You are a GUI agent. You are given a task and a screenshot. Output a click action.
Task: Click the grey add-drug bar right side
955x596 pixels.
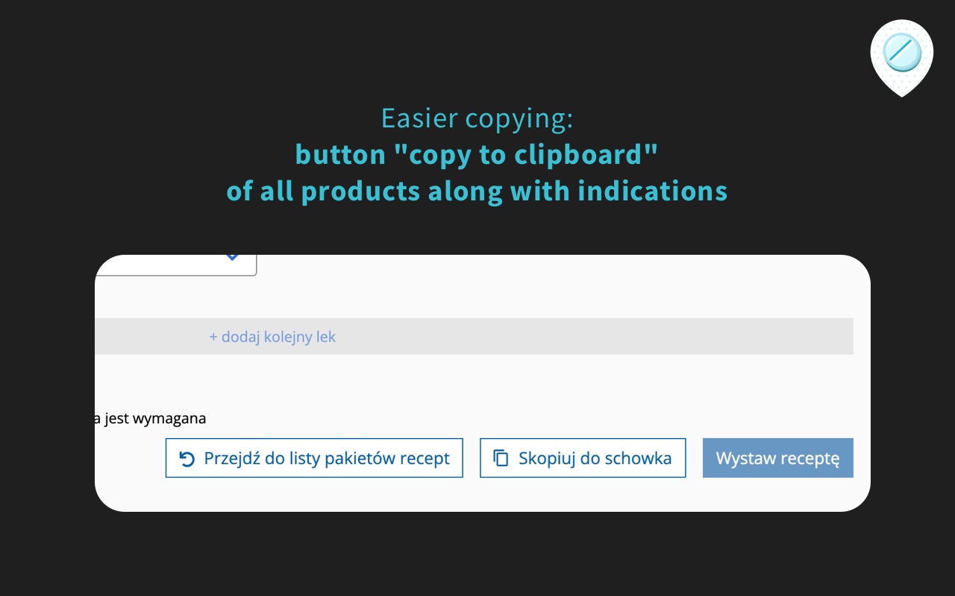coord(671,337)
